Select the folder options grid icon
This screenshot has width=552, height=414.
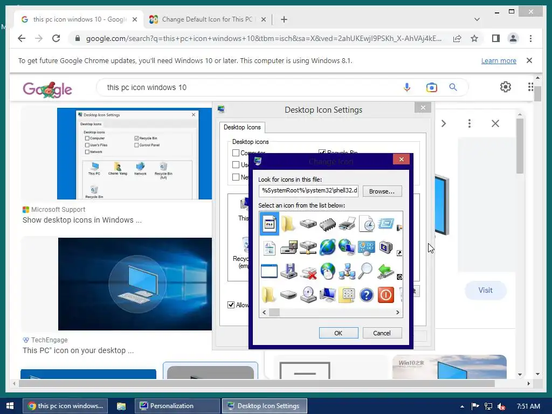tap(347, 295)
